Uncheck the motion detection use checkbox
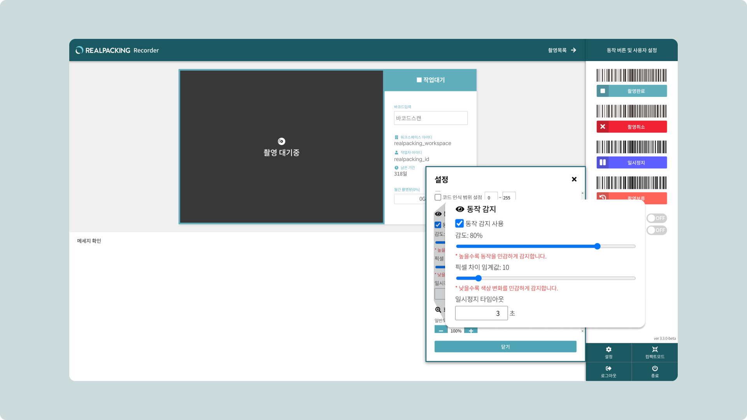The image size is (747, 420). 459,223
